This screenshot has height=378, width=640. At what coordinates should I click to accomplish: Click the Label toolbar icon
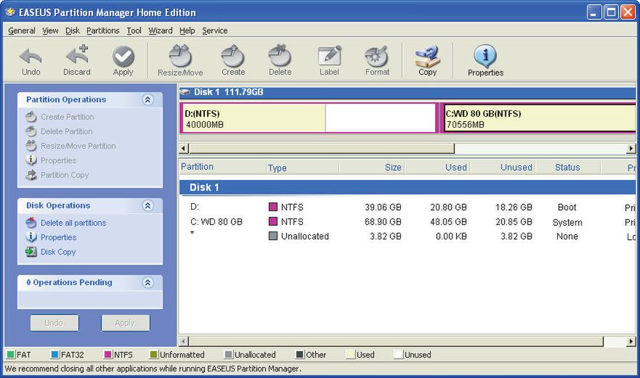point(329,56)
